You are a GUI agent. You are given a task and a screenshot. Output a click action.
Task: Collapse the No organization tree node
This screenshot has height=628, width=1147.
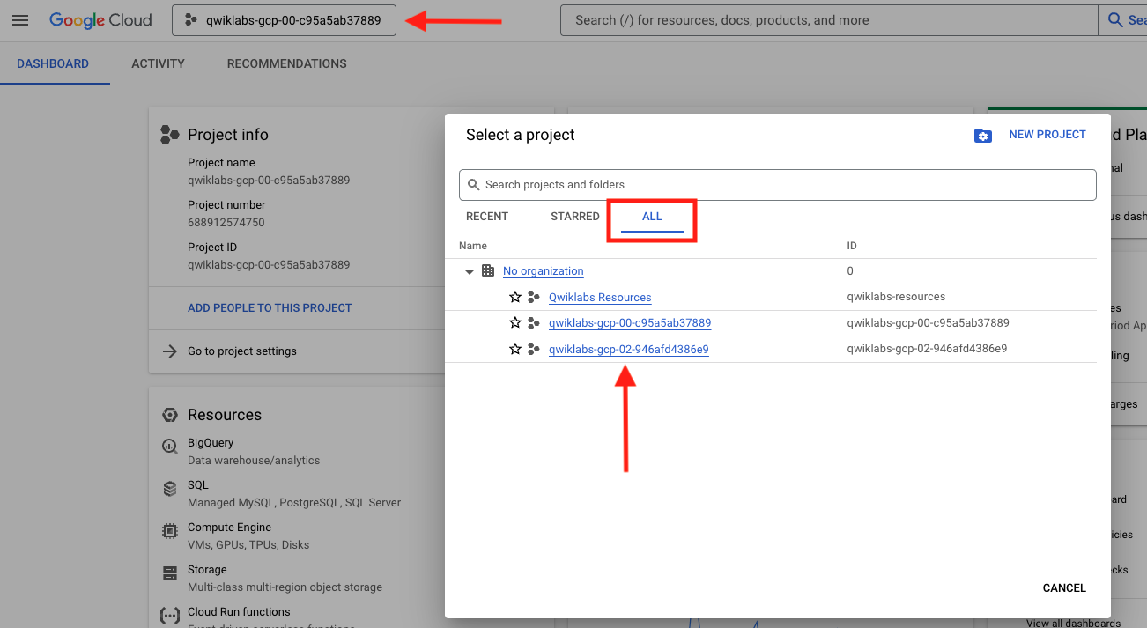(x=470, y=271)
